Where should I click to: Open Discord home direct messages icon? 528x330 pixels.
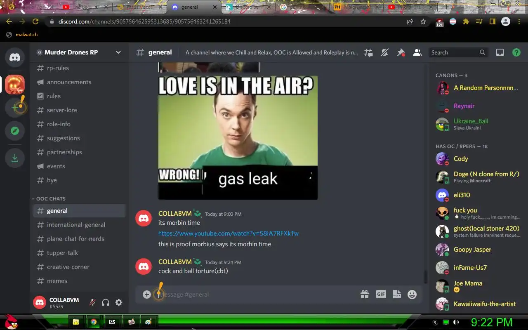[15, 57]
